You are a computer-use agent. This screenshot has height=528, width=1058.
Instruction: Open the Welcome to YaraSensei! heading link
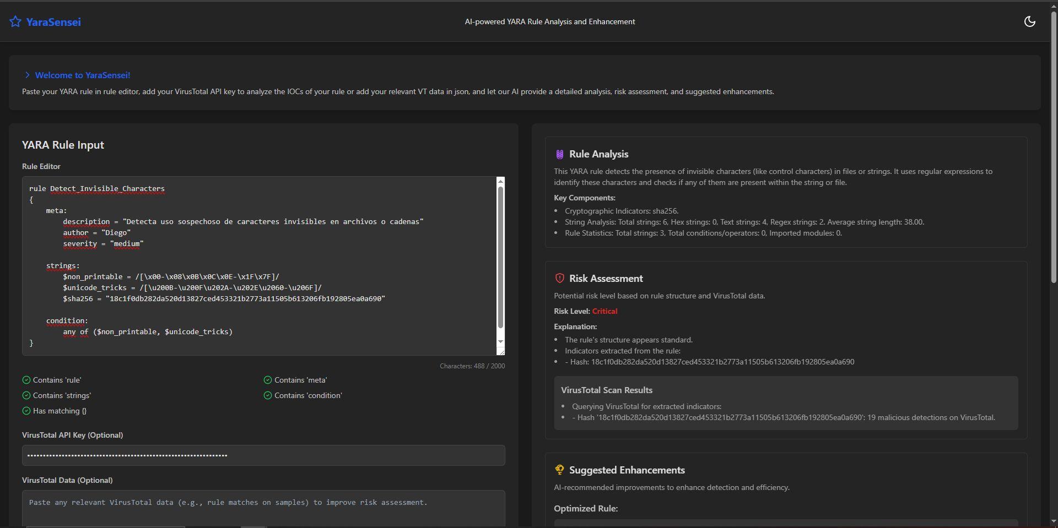(x=83, y=75)
